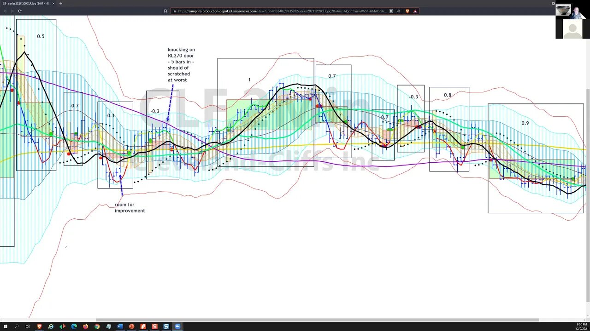Open the Brave Shields lion icon
This screenshot has height=331, width=590.
click(x=408, y=11)
